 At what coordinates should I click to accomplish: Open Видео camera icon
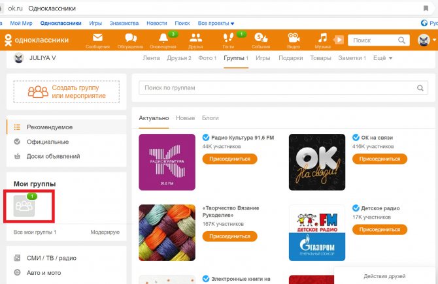tap(294, 37)
